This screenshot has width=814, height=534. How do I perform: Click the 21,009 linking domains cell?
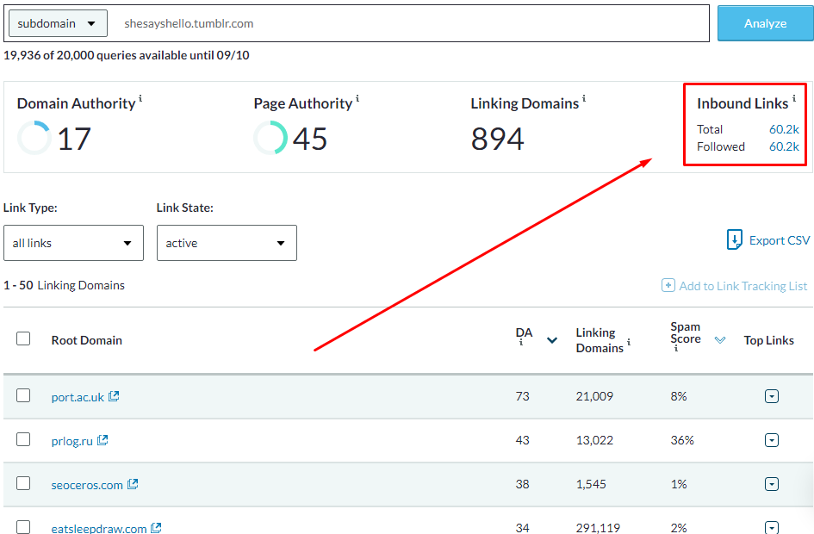[594, 396]
